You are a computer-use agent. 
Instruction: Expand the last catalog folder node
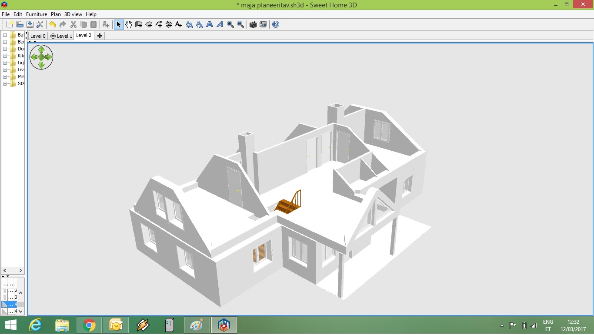tap(5, 84)
